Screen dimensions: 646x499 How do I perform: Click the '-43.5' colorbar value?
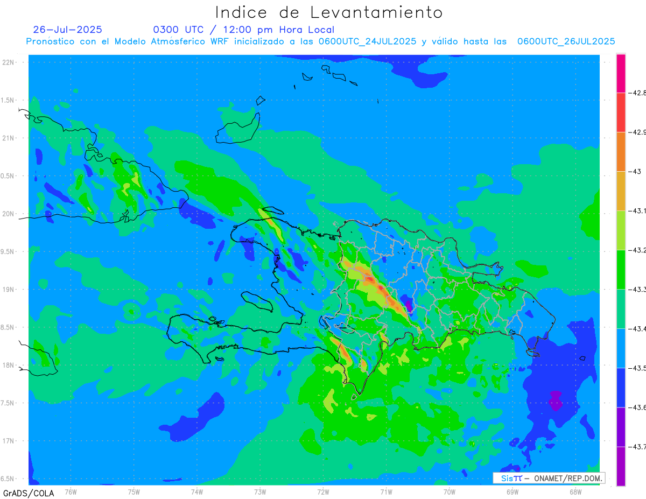point(638,368)
